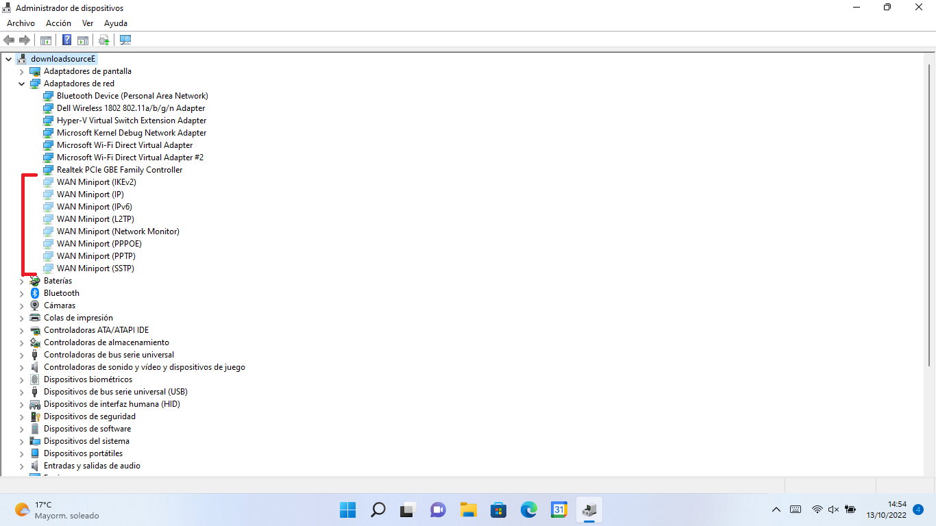Screen dimensions: 936x526
Task: Click the Dispositivos portátiles icon
Action: click(x=35, y=453)
